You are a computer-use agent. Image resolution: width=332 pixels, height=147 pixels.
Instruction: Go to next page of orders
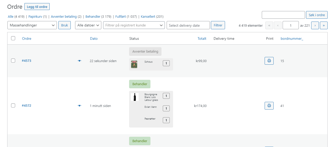click(x=315, y=25)
